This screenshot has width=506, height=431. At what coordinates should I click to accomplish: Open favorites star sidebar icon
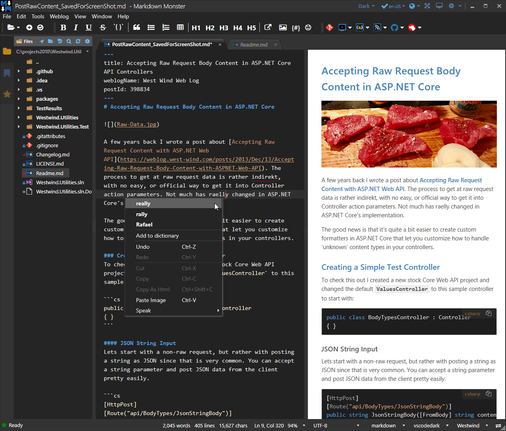coord(7,94)
